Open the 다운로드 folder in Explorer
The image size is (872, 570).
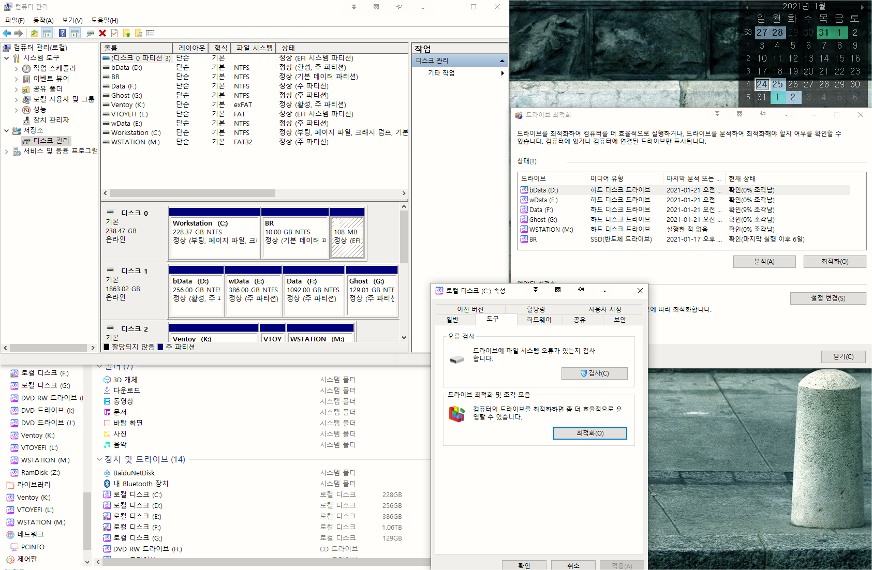(x=126, y=391)
